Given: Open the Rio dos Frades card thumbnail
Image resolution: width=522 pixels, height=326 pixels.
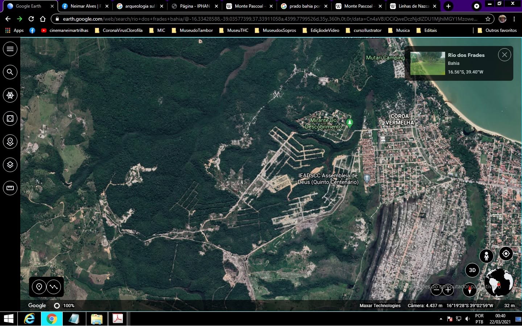Looking at the screenshot, I should 428,63.
